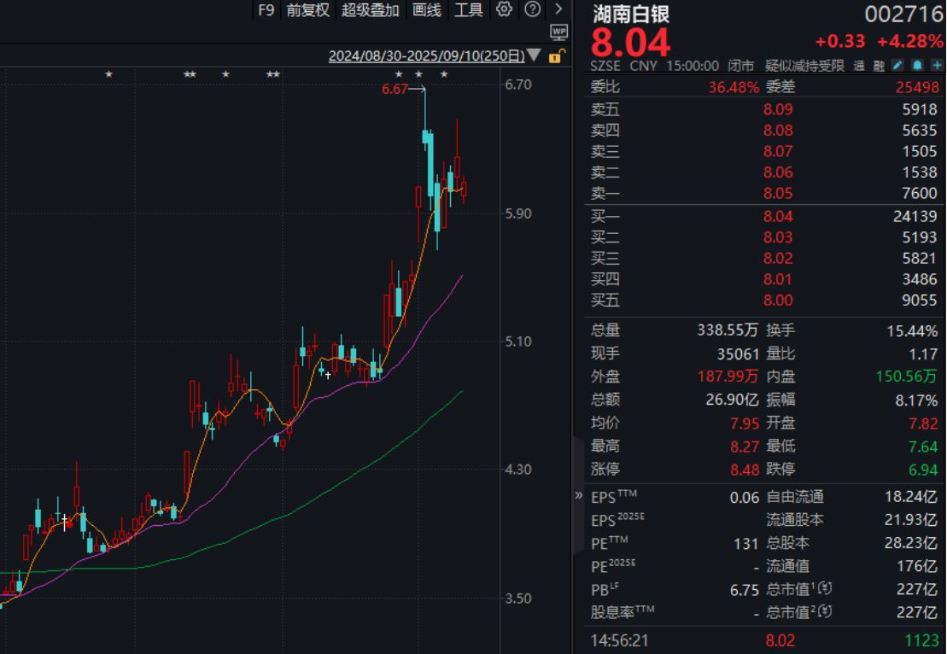Screen dimensions: 947x654
Task: Click the 超级叠加 overlay button
Action: (369, 10)
